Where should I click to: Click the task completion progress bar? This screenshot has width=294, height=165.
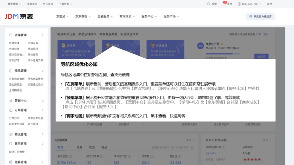tap(223, 54)
